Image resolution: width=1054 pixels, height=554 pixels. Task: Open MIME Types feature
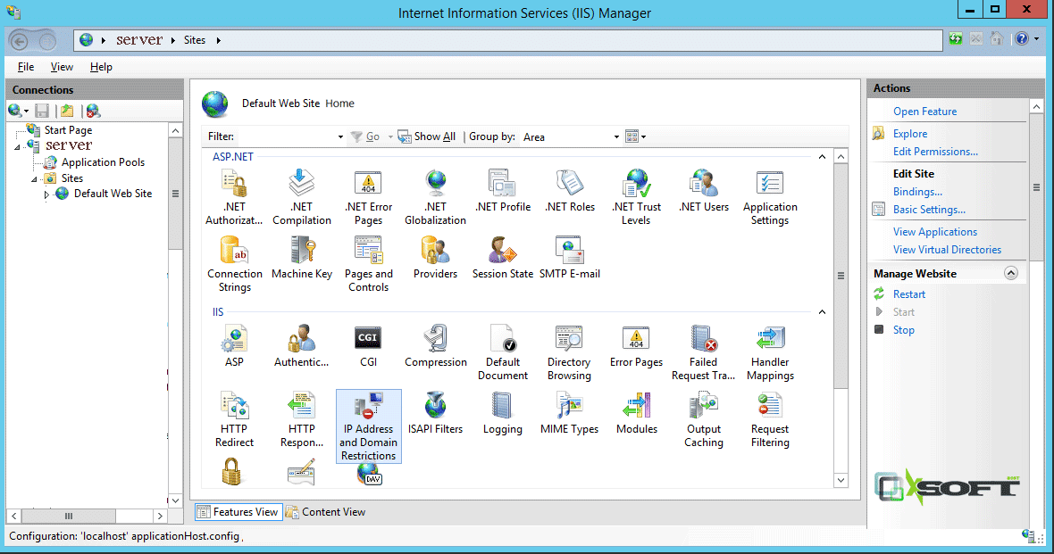click(569, 414)
